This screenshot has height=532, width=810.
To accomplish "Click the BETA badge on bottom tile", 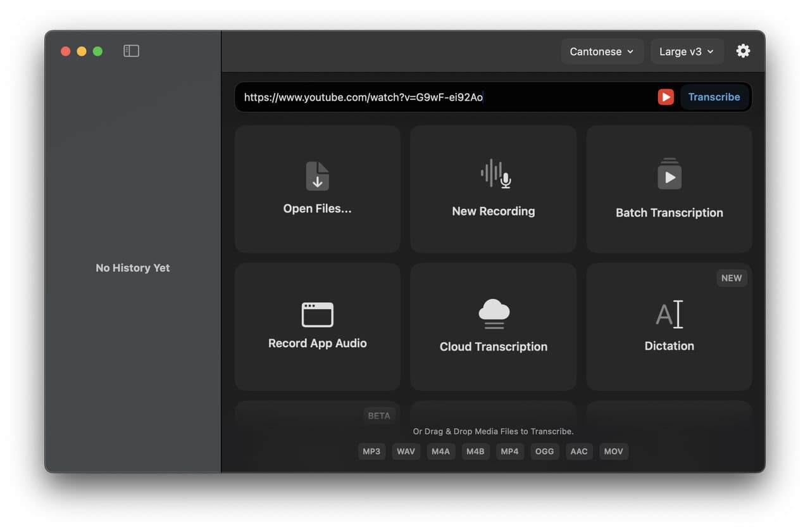I will click(x=378, y=415).
